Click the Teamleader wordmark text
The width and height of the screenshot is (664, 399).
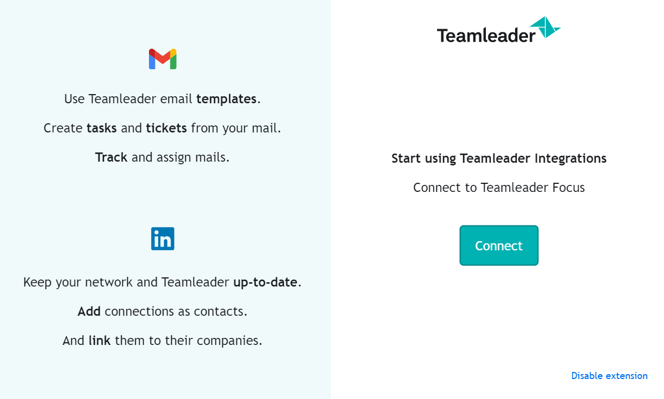point(486,35)
